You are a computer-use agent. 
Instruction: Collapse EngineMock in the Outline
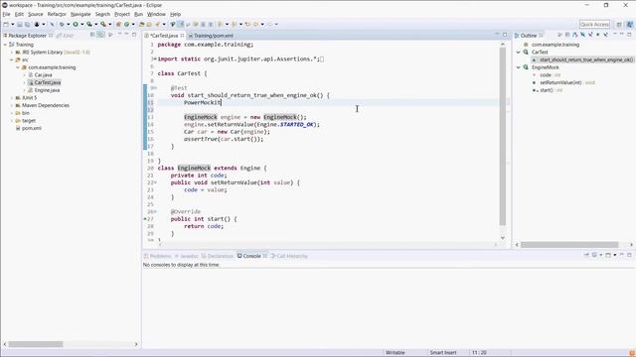519,67
